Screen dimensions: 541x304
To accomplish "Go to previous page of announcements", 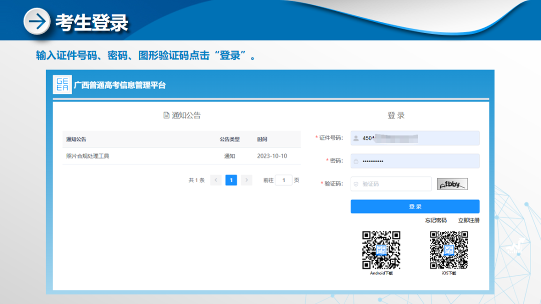I will click(216, 180).
